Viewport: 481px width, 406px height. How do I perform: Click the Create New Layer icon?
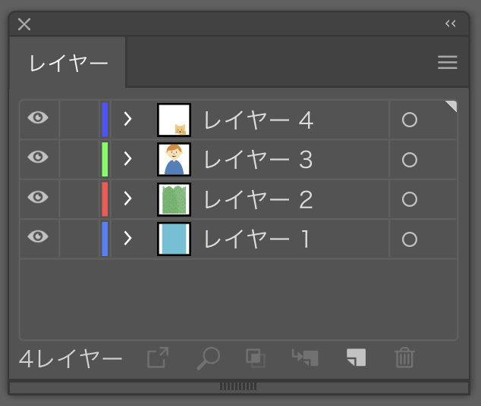click(356, 358)
